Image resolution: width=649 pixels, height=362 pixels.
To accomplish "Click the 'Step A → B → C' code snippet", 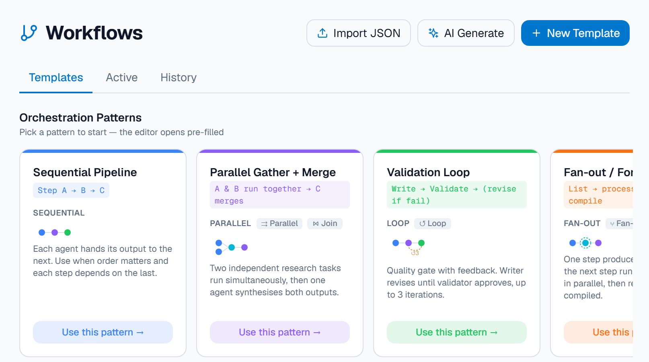I will tap(71, 191).
